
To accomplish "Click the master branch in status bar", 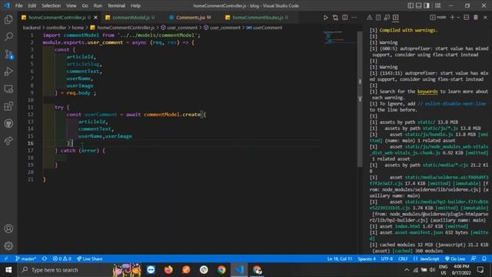I will (25, 259).
